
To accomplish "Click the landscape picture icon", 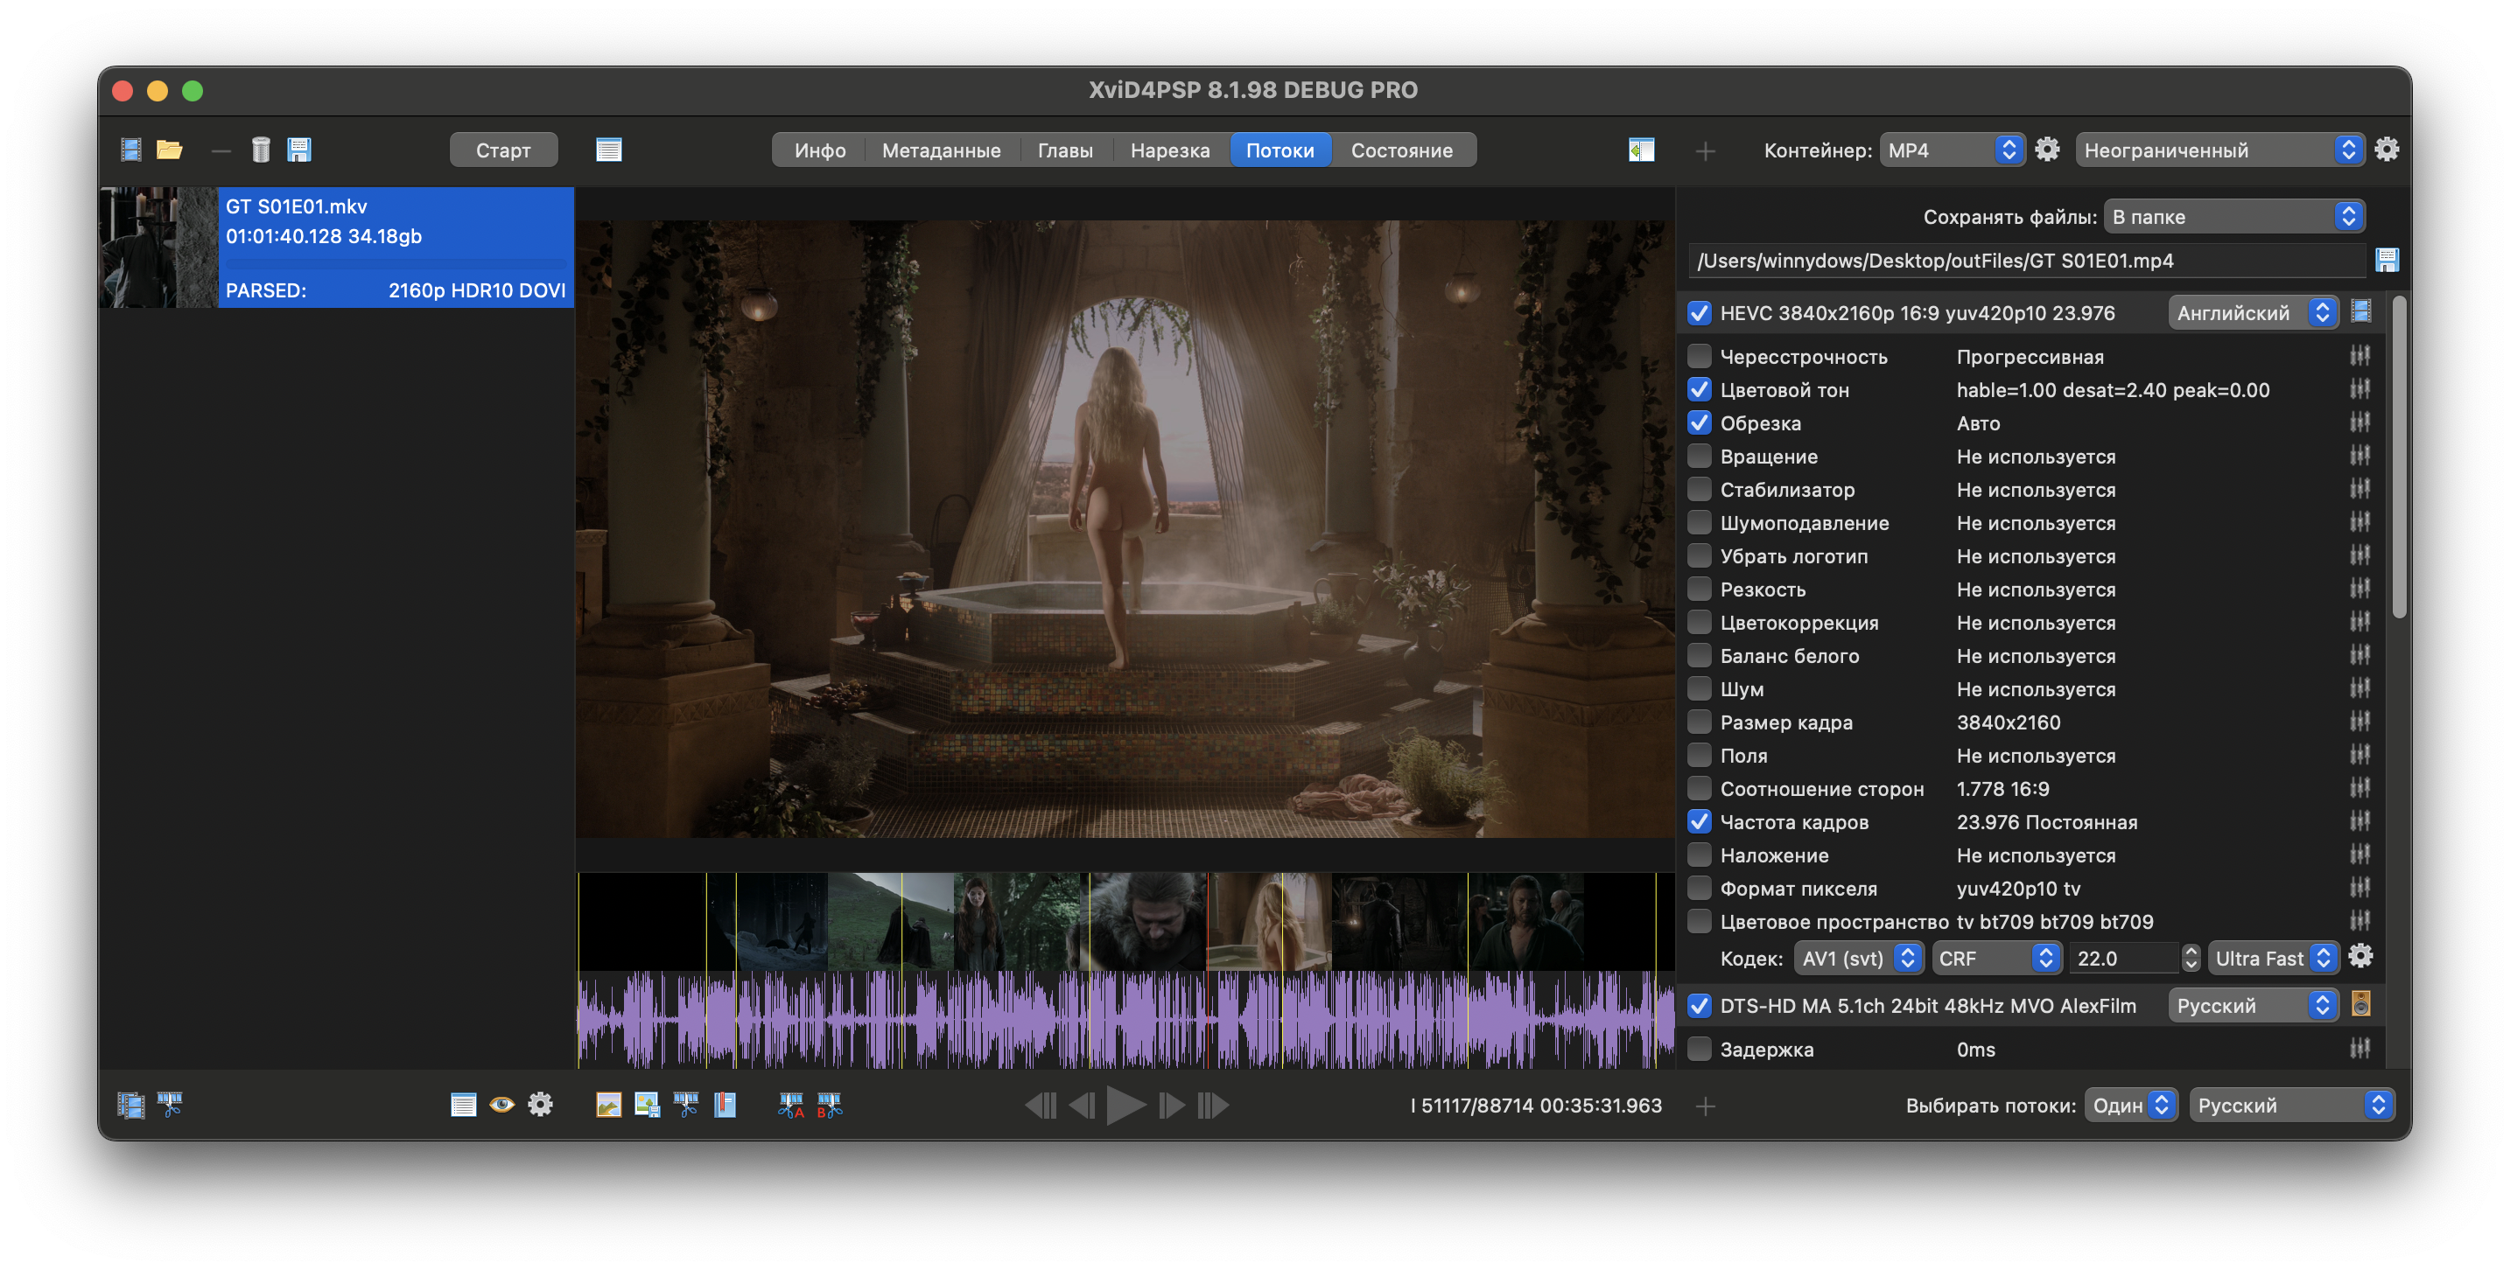I will pyautogui.click(x=609, y=1105).
